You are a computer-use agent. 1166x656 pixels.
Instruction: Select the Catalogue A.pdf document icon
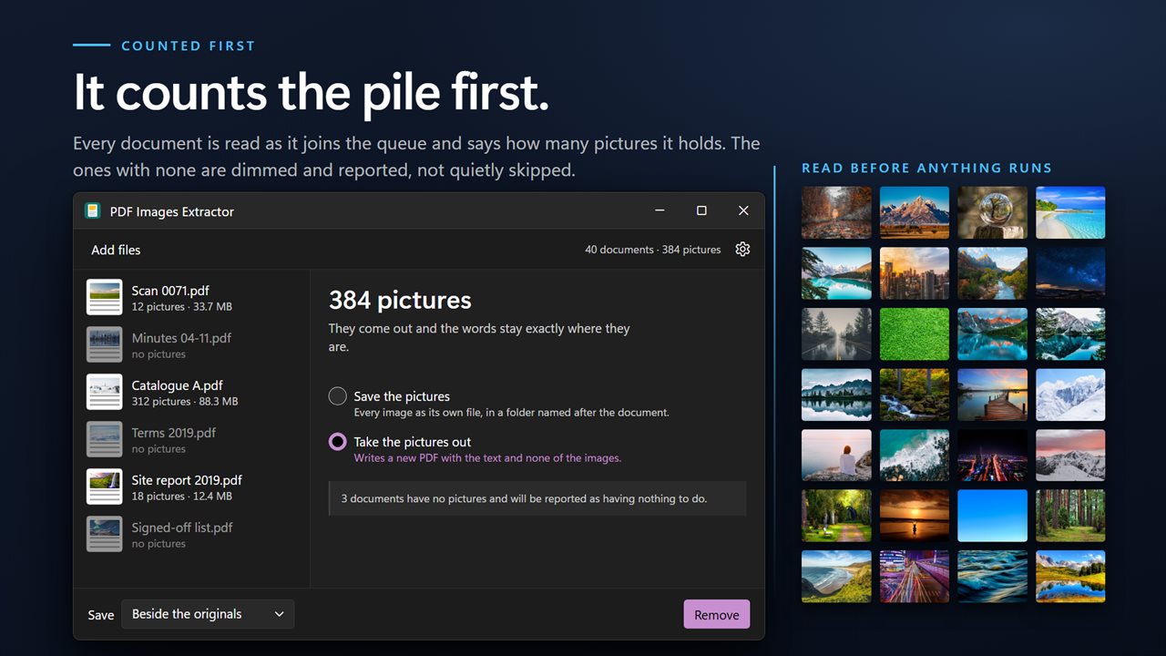coord(105,392)
